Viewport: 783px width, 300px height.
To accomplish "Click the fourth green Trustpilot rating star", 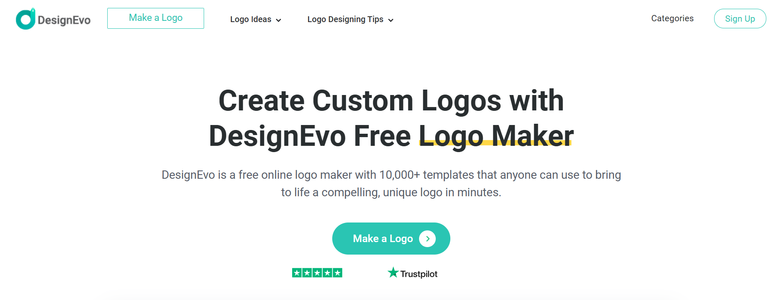I will click(x=328, y=273).
